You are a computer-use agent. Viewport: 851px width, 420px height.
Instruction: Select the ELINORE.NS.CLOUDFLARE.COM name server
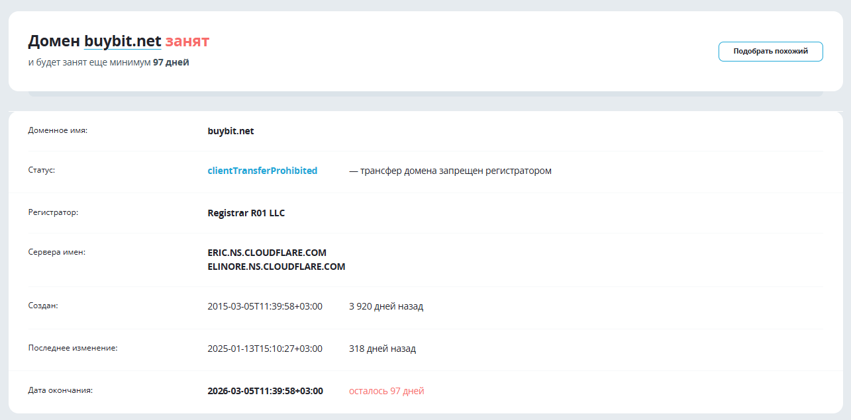pos(276,267)
